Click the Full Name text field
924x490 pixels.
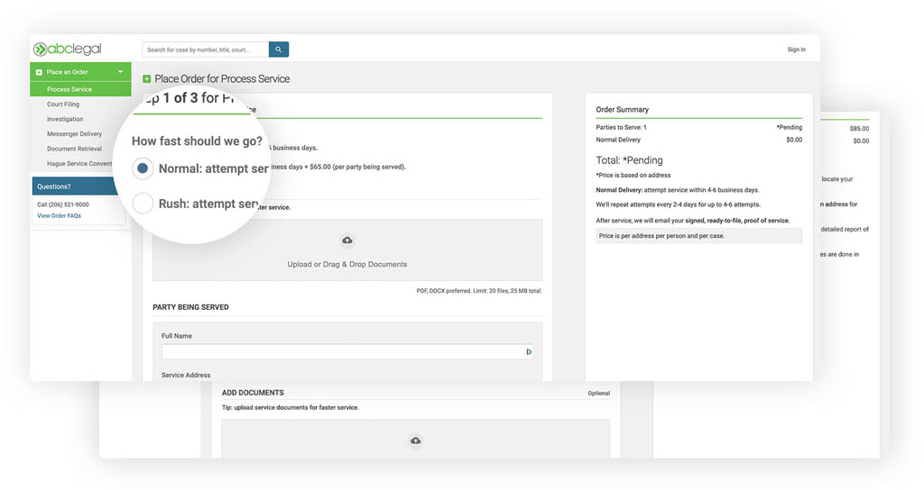343,352
